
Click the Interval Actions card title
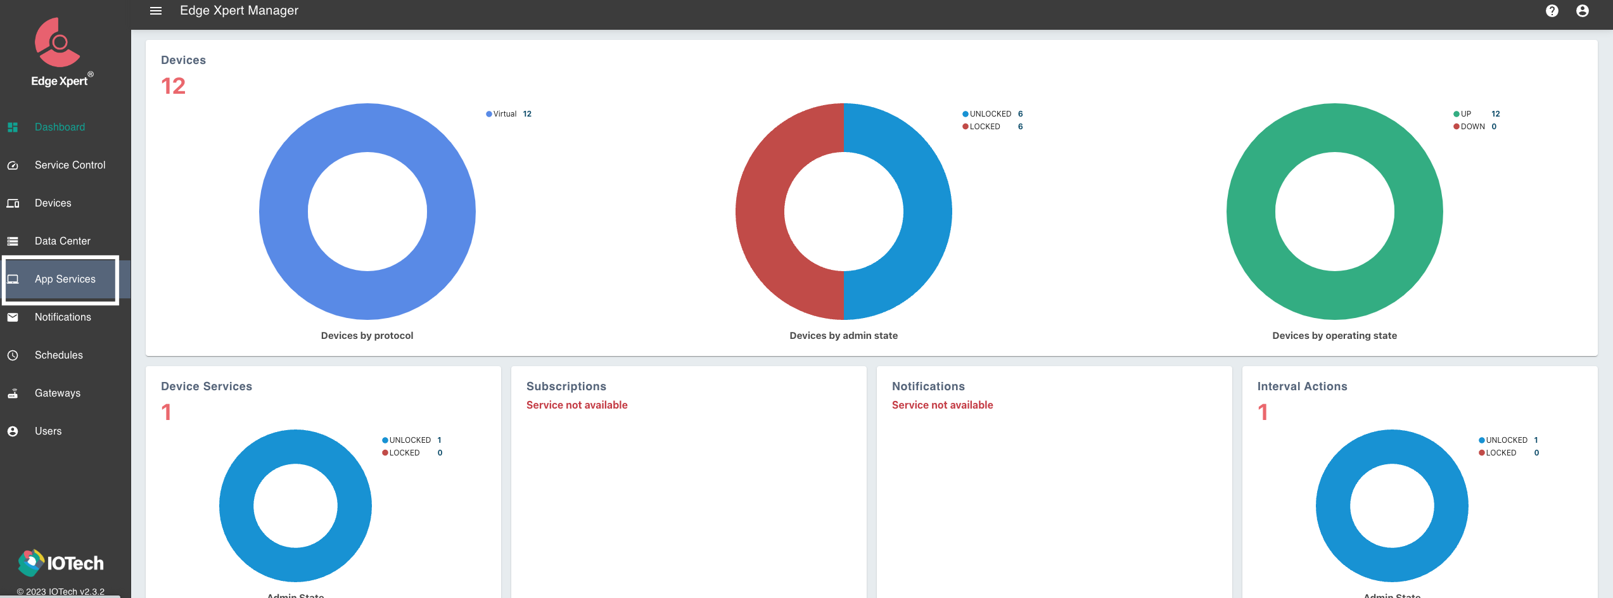click(1302, 386)
